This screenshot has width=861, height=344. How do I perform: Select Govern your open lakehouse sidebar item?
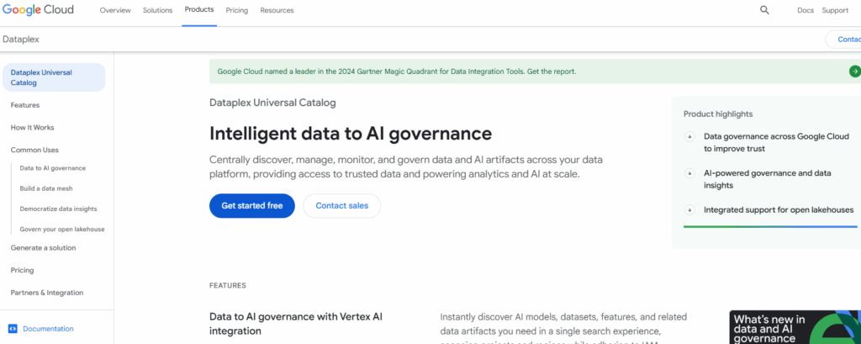click(62, 229)
